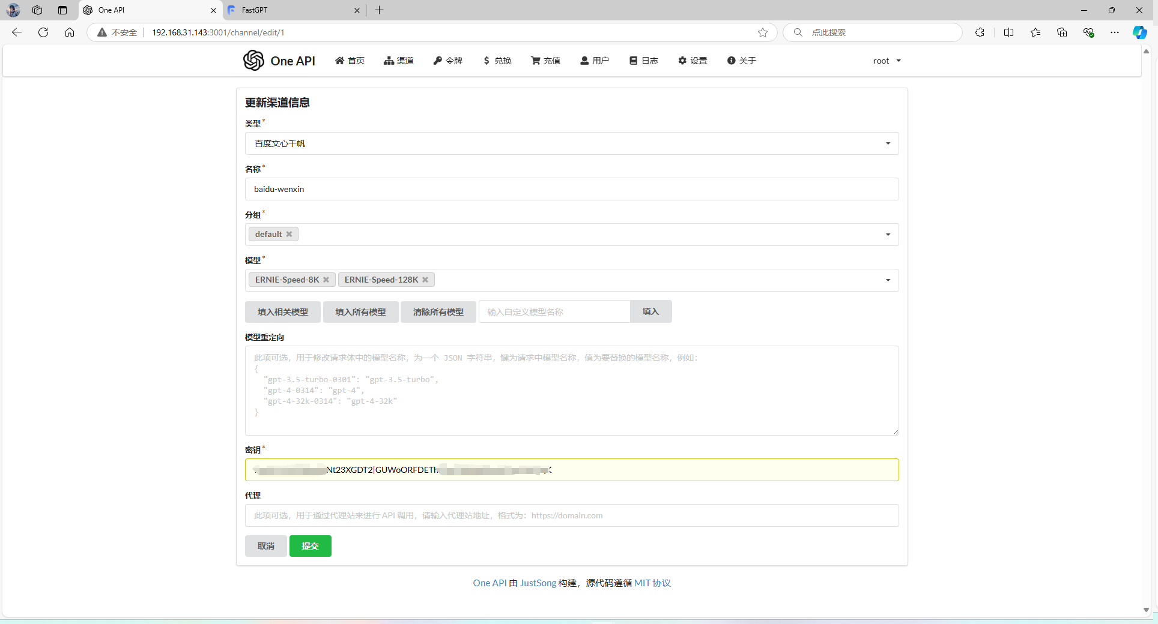The image size is (1158, 624).
Task: Open the browser profile avatar
Action: (x=13, y=10)
